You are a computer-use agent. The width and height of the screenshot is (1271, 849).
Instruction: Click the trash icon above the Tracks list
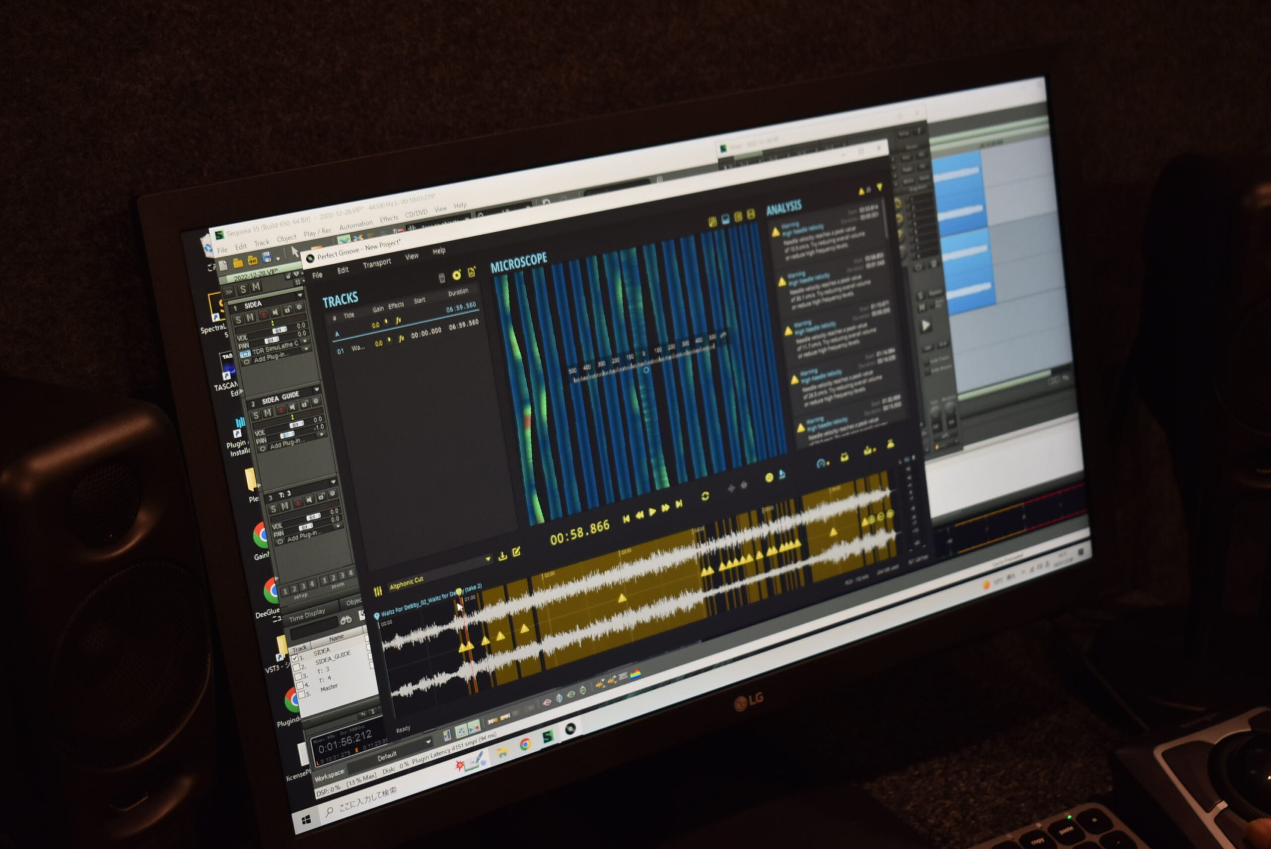(441, 278)
